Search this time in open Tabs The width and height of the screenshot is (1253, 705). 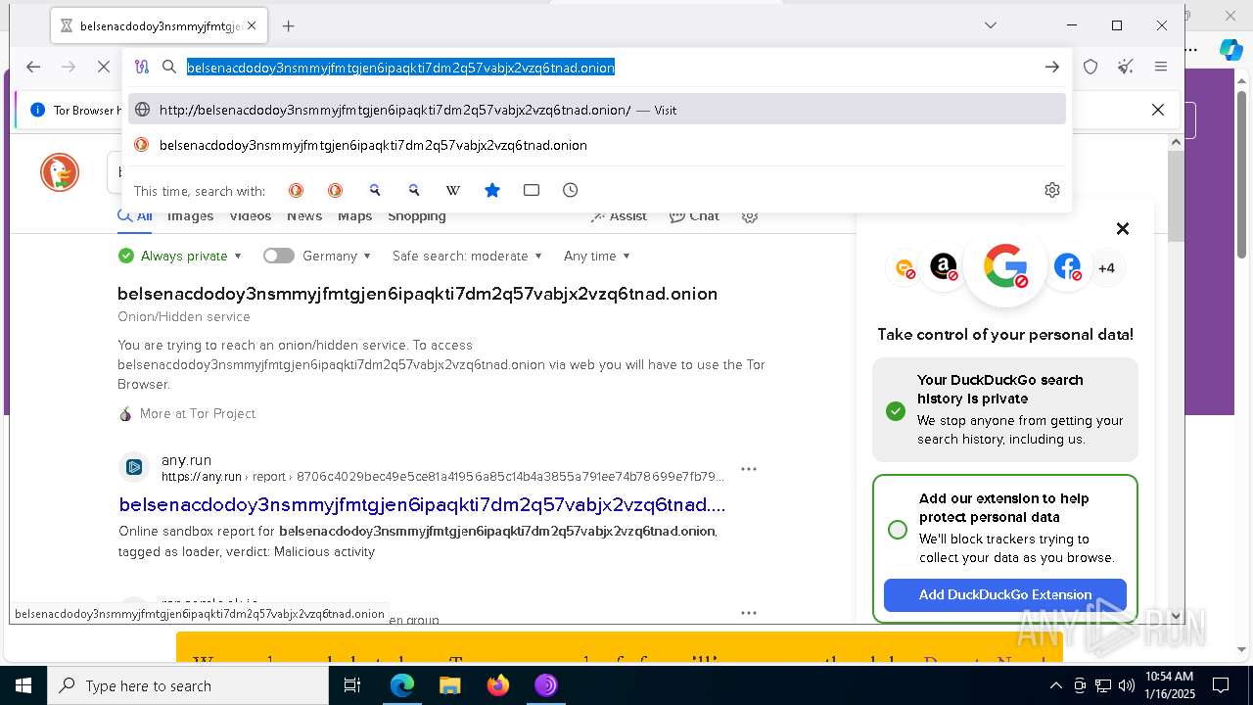pyautogui.click(x=532, y=190)
